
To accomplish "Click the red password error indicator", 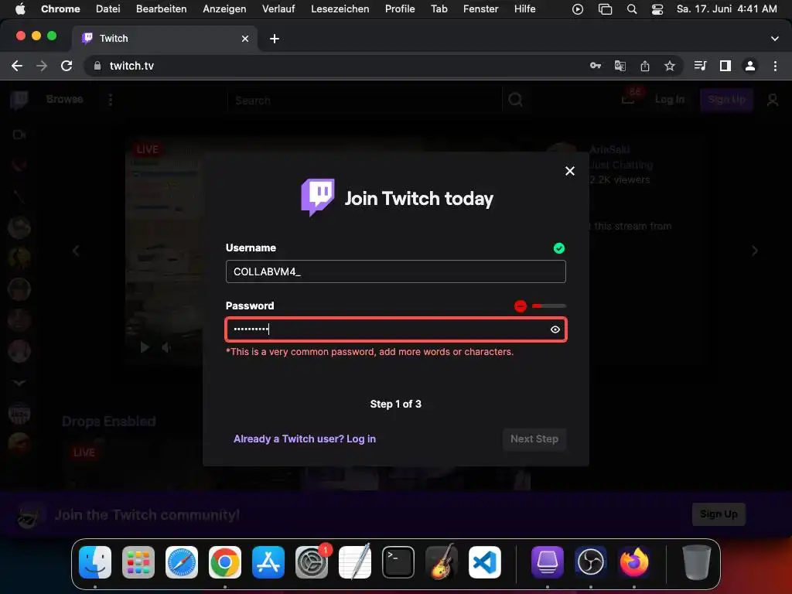I will pos(521,306).
